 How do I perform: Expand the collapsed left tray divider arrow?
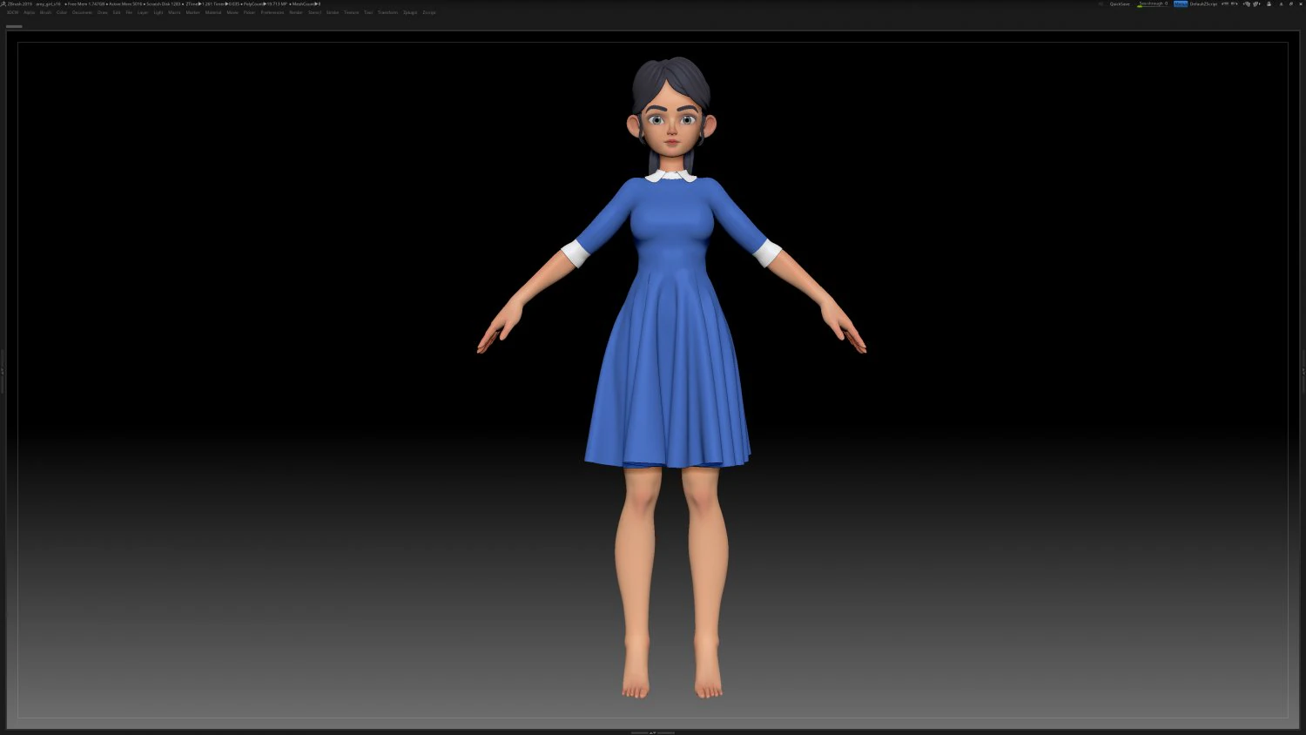click(3, 370)
